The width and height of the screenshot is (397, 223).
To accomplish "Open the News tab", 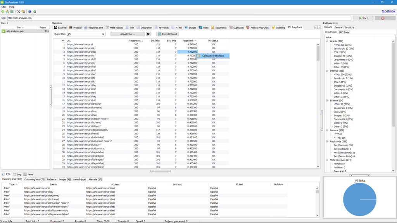I will (28, 175).
